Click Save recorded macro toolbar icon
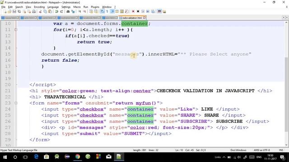Viewport: 289px width, 162px height. [x=153, y=12]
